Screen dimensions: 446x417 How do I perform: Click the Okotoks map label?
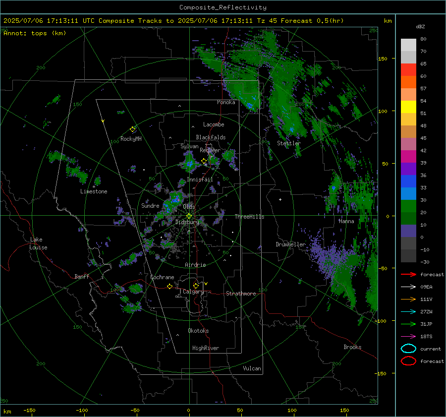pos(198,331)
